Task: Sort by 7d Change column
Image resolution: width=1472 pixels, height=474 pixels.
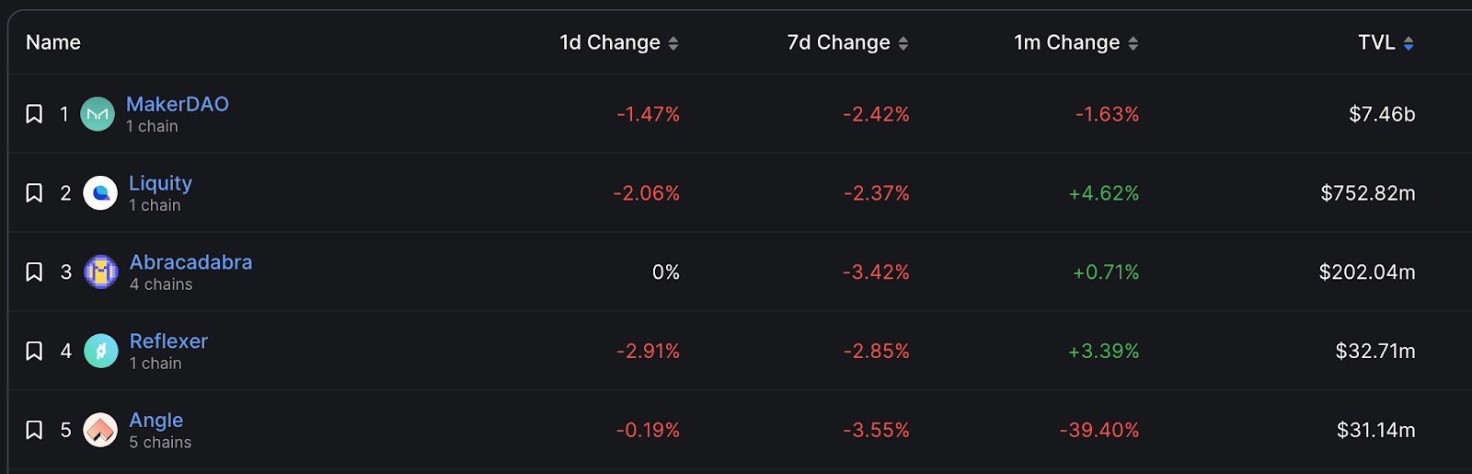Action: coord(847,43)
